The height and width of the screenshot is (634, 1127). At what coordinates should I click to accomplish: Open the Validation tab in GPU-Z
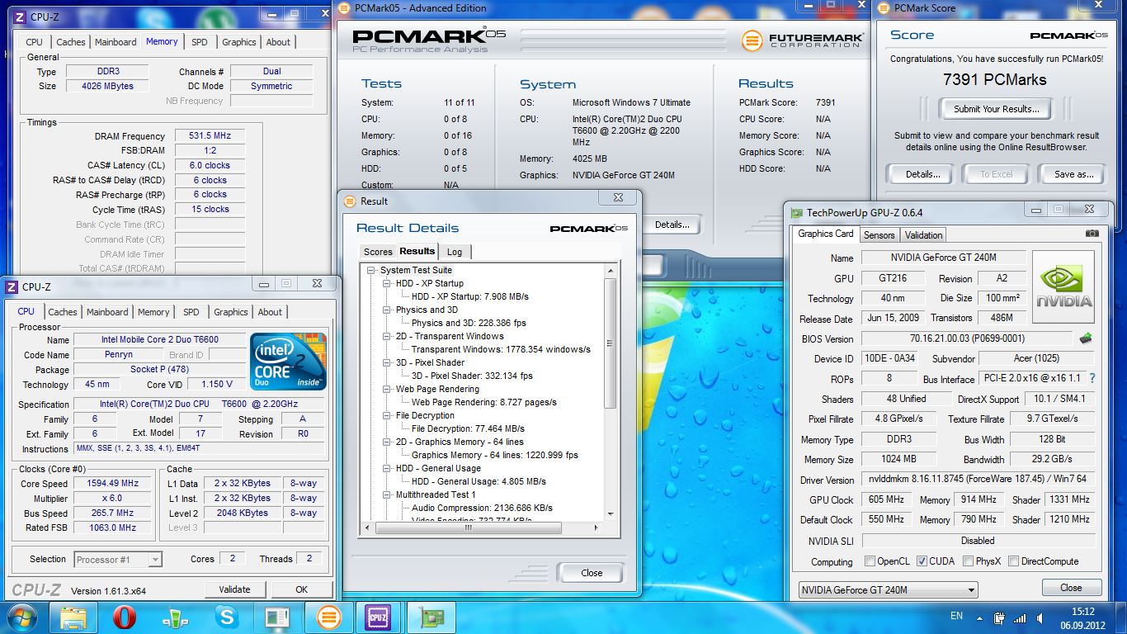923,235
